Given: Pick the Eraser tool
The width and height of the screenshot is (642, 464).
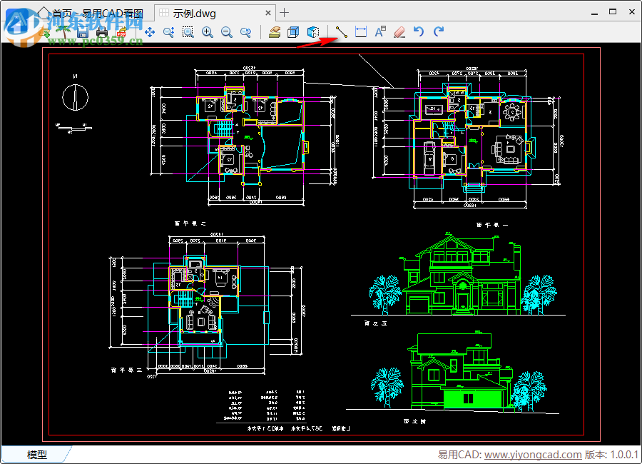Looking at the screenshot, I should [x=399, y=32].
